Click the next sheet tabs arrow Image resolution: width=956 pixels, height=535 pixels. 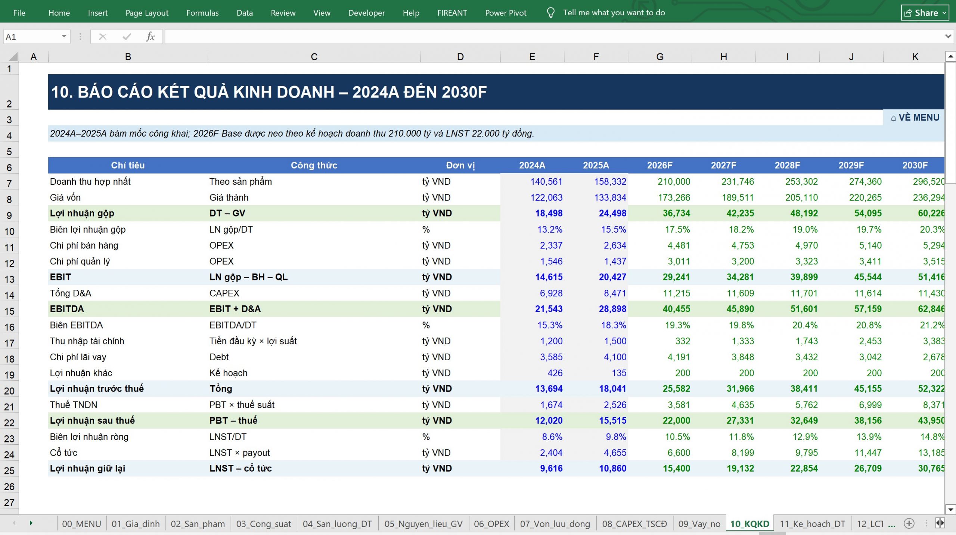point(31,523)
